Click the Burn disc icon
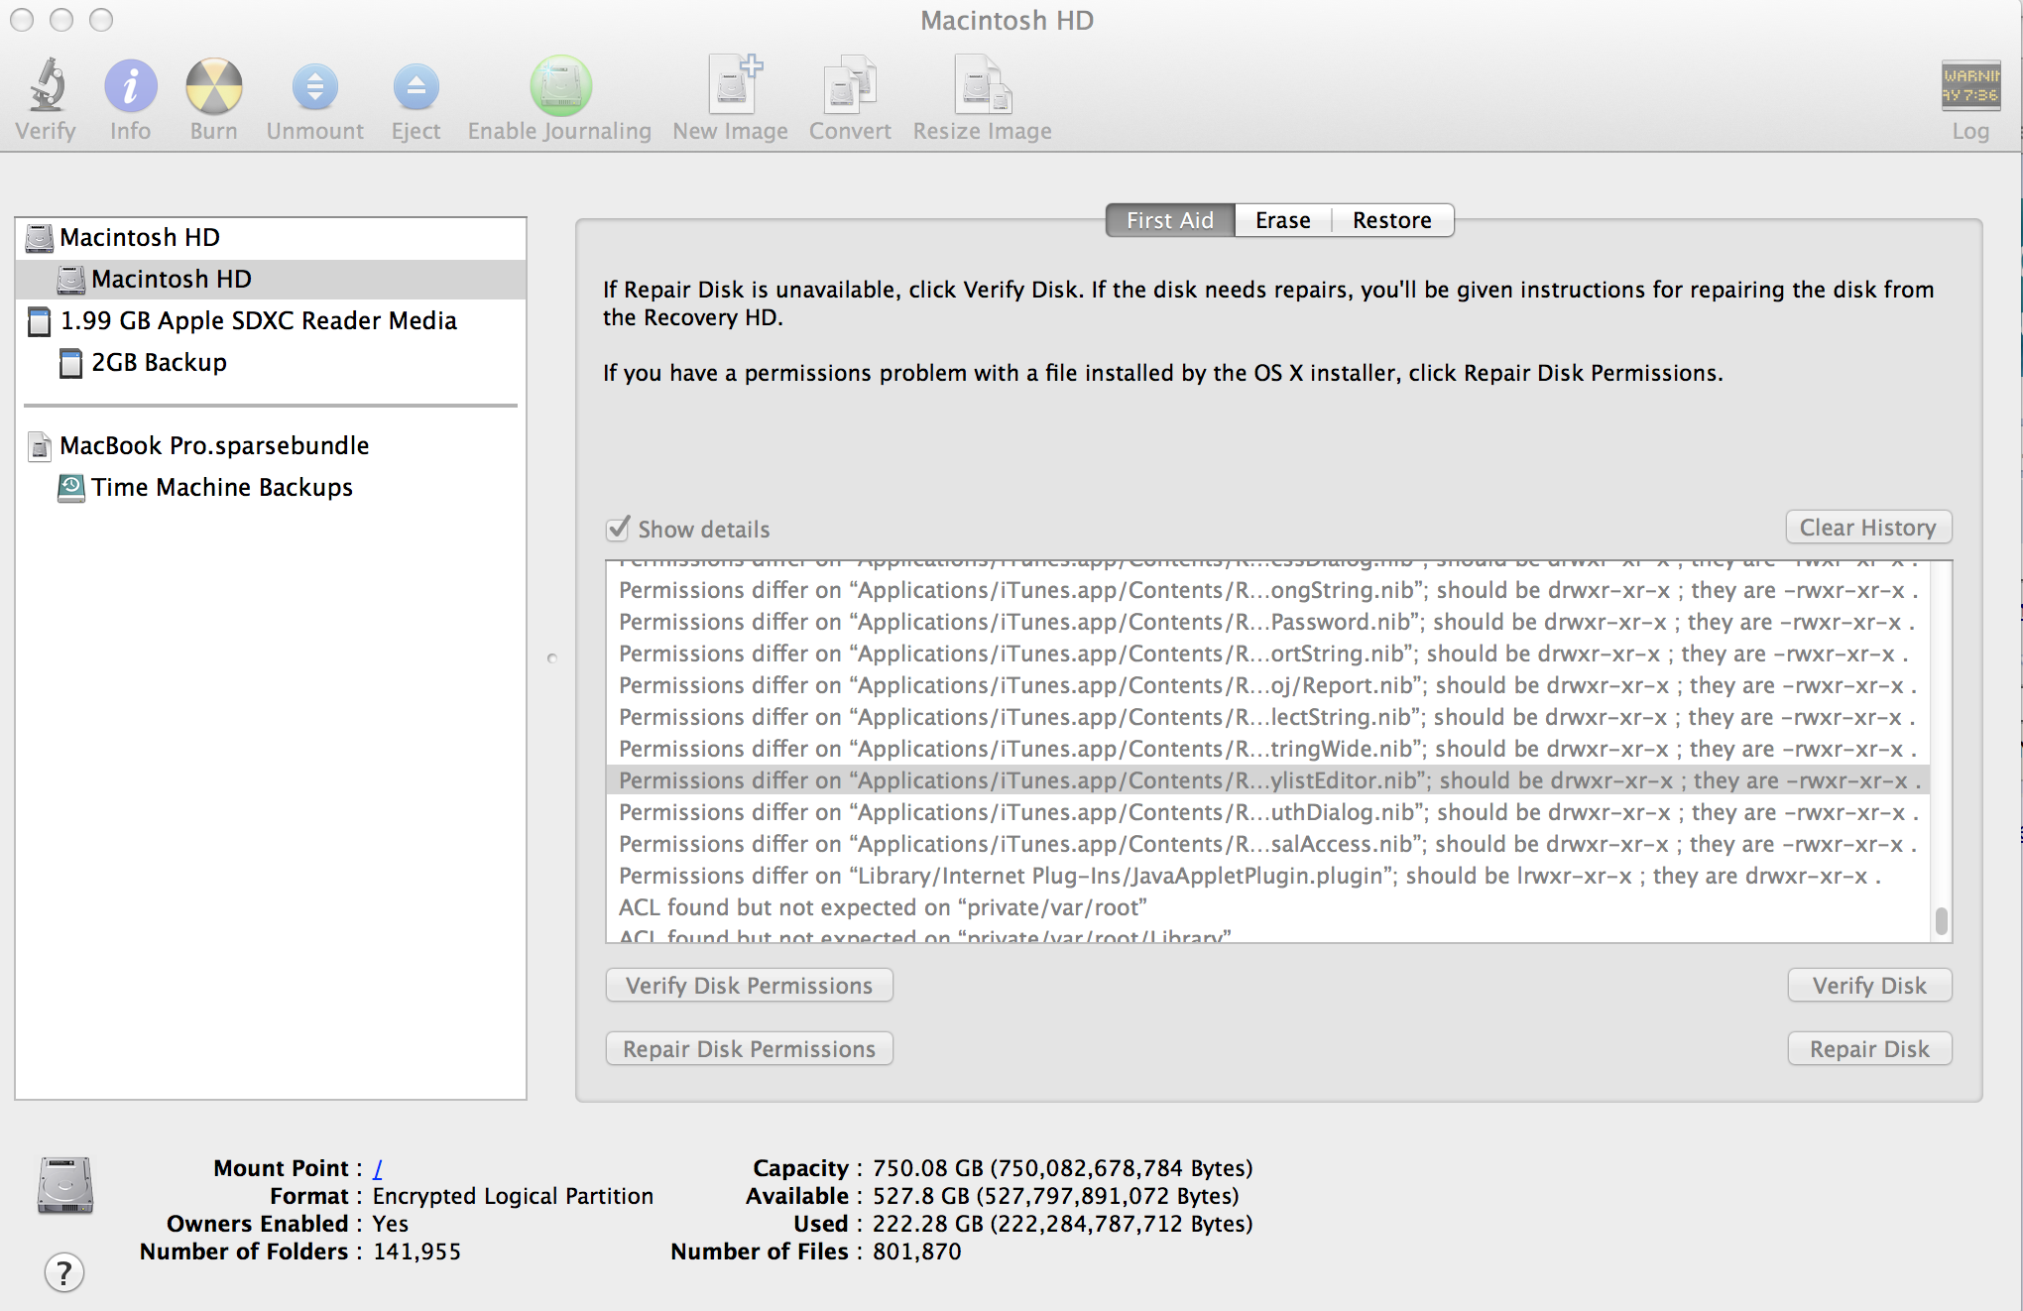Image resolution: width=2023 pixels, height=1311 pixels. (213, 87)
